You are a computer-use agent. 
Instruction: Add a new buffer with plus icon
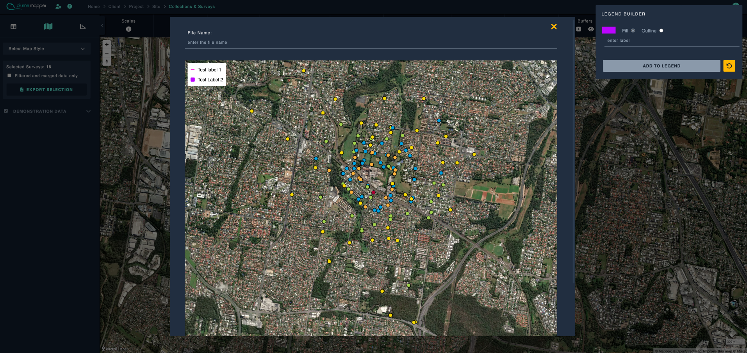click(579, 29)
